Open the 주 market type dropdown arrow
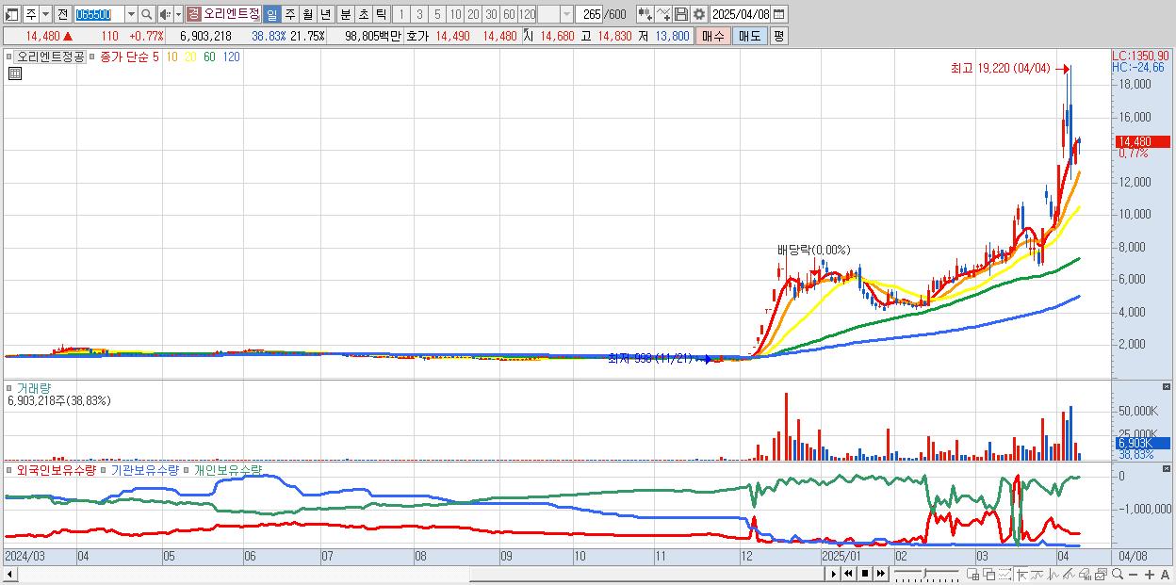This screenshot has height=585, width=1176. pyautogui.click(x=45, y=14)
